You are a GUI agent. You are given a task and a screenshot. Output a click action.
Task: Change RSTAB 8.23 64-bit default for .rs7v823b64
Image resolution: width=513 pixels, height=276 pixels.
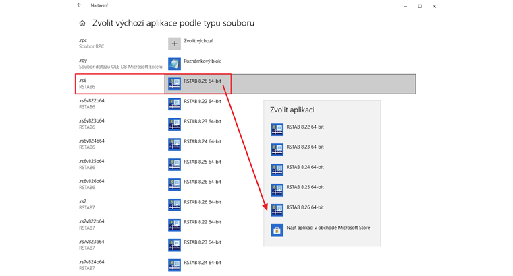click(x=202, y=242)
